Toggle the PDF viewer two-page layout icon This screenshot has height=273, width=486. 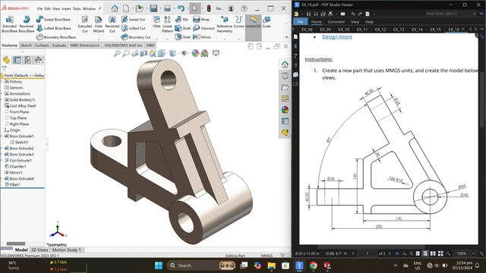click(x=433, y=253)
